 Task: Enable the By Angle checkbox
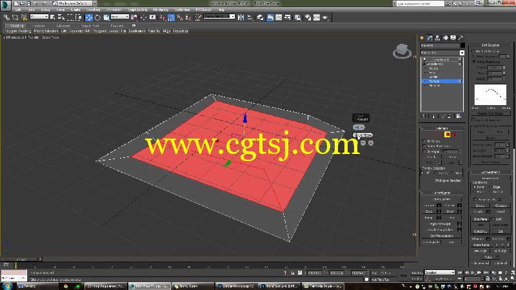(424, 151)
